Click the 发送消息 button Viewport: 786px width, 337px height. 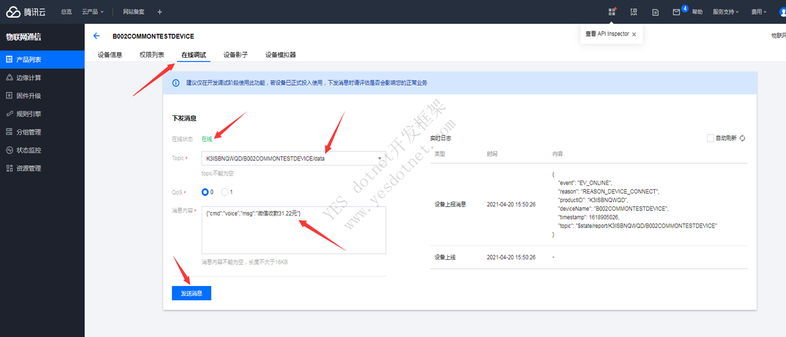tap(192, 293)
